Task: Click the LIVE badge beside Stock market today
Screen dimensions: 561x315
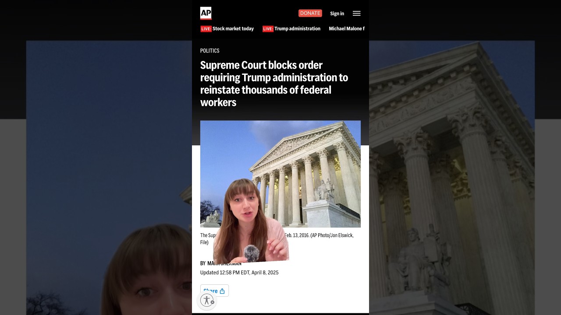Action: 206,29
